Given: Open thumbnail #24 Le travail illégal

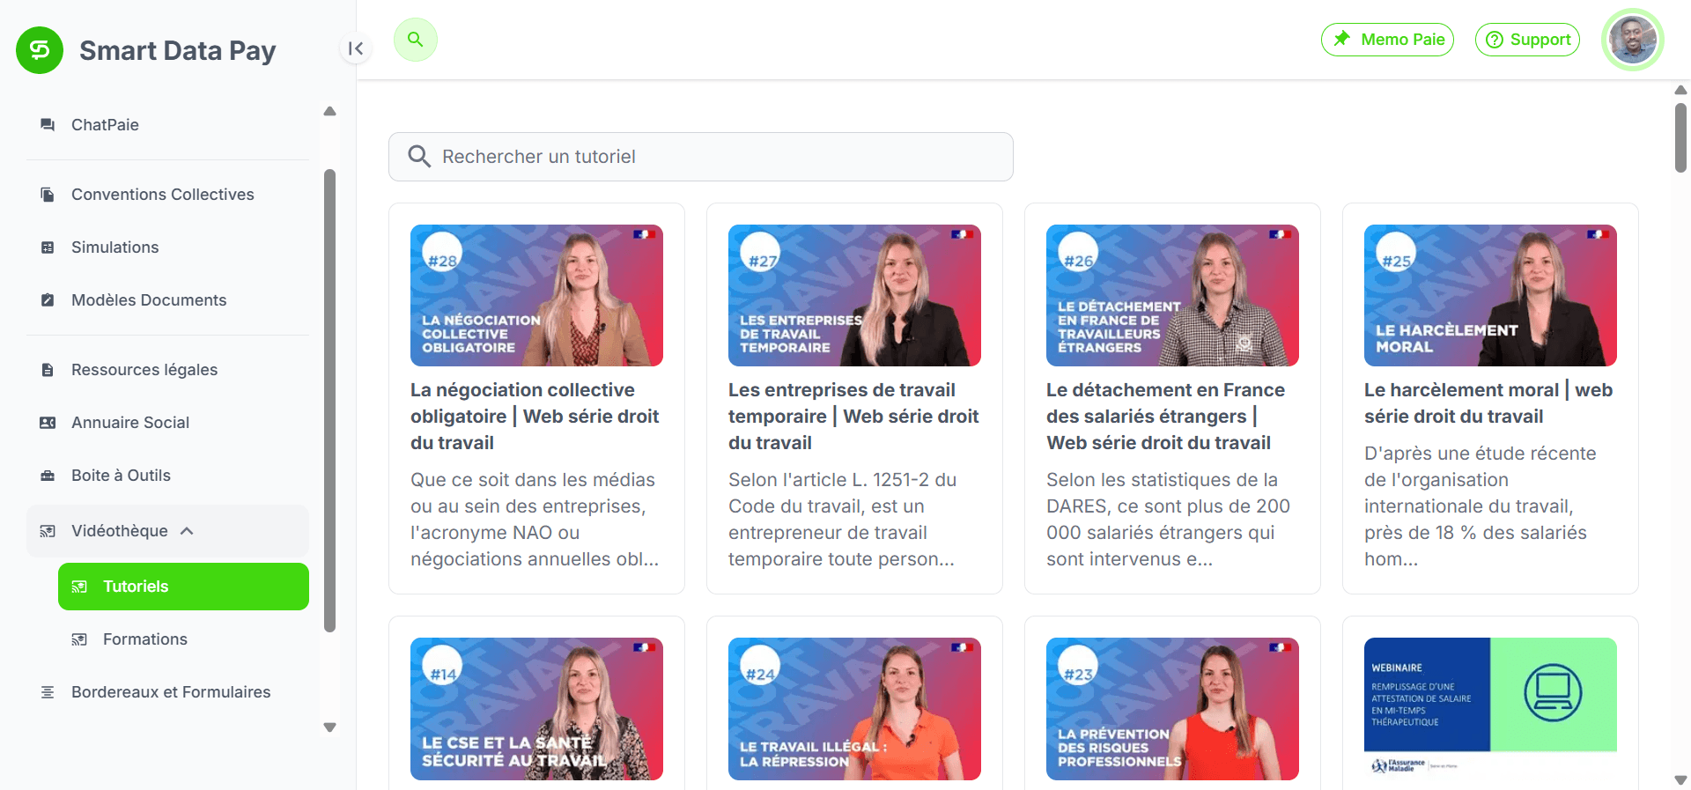Looking at the screenshot, I should tap(854, 709).
